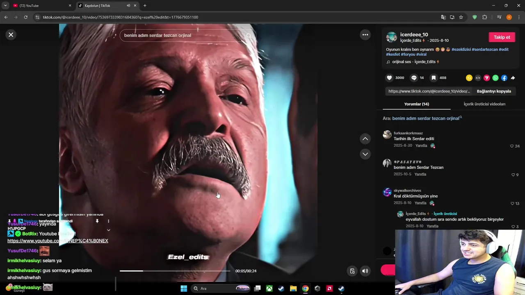
Task: Open #serdartezcan hashtag
Action: coord(485,50)
